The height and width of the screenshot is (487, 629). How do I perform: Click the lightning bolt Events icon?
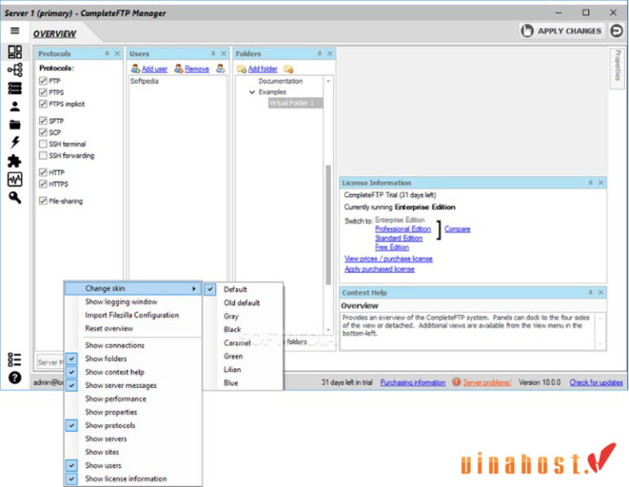(15, 142)
